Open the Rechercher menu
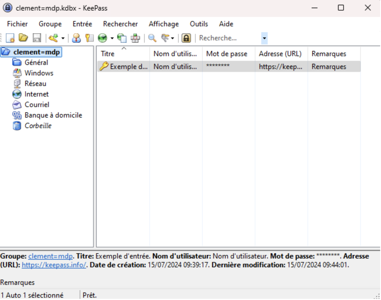This screenshot has height=300, width=381. (x=120, y=24)
